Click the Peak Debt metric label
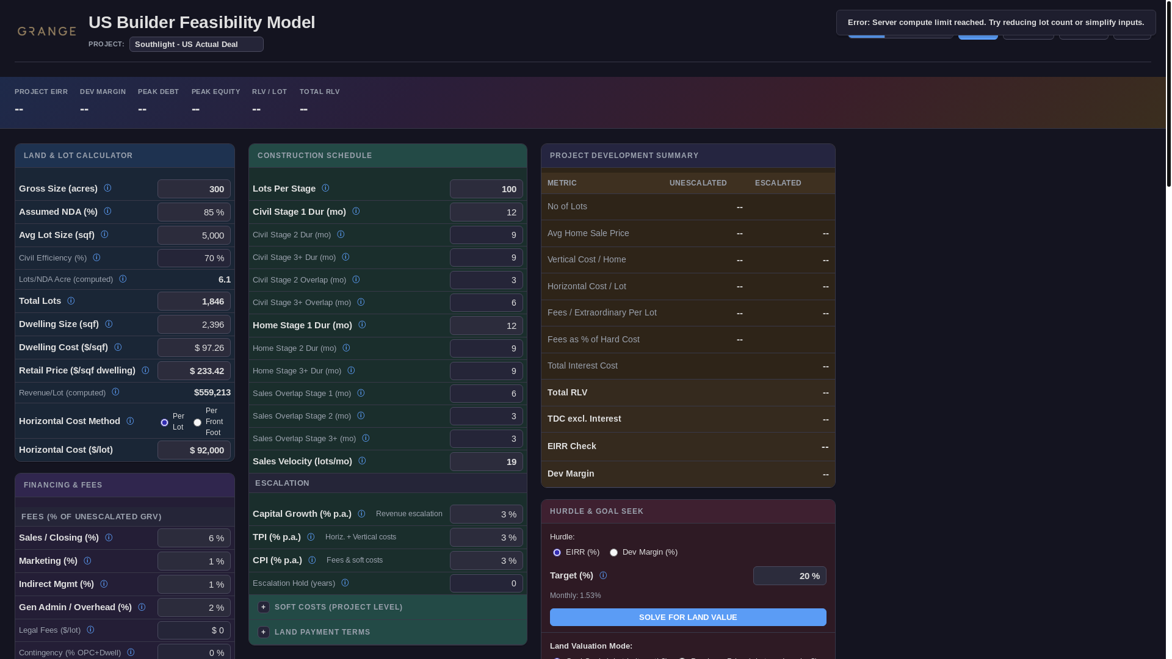 pyautogui.click(x=158, y=92)
